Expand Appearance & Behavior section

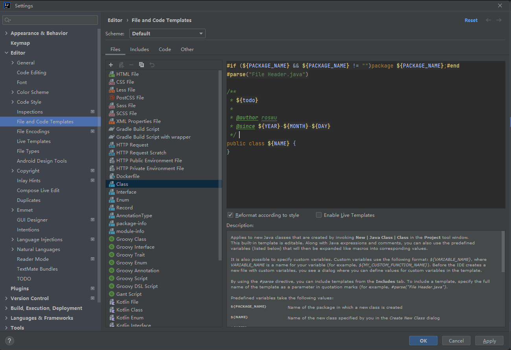6,33
